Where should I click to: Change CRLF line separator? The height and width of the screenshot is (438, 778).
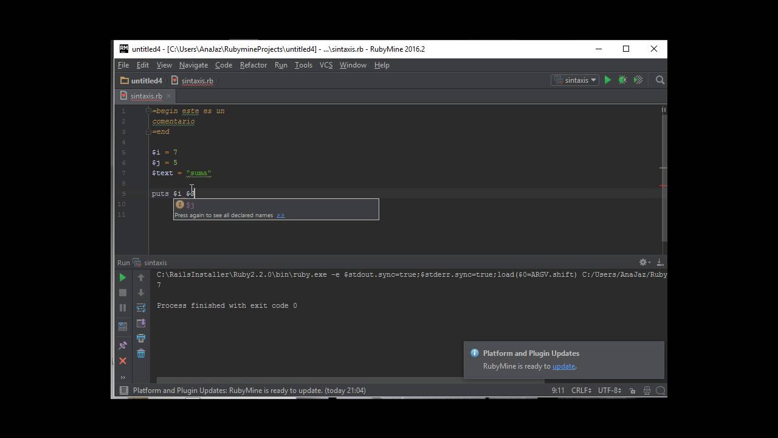[581, 391]
